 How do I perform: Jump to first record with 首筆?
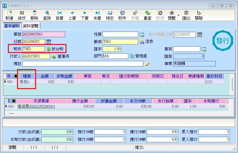click(59, 15)
